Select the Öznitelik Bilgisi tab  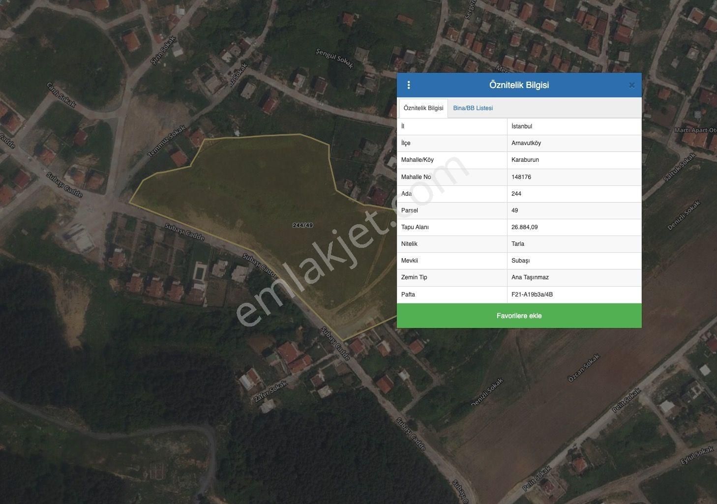tap(423, 108)
